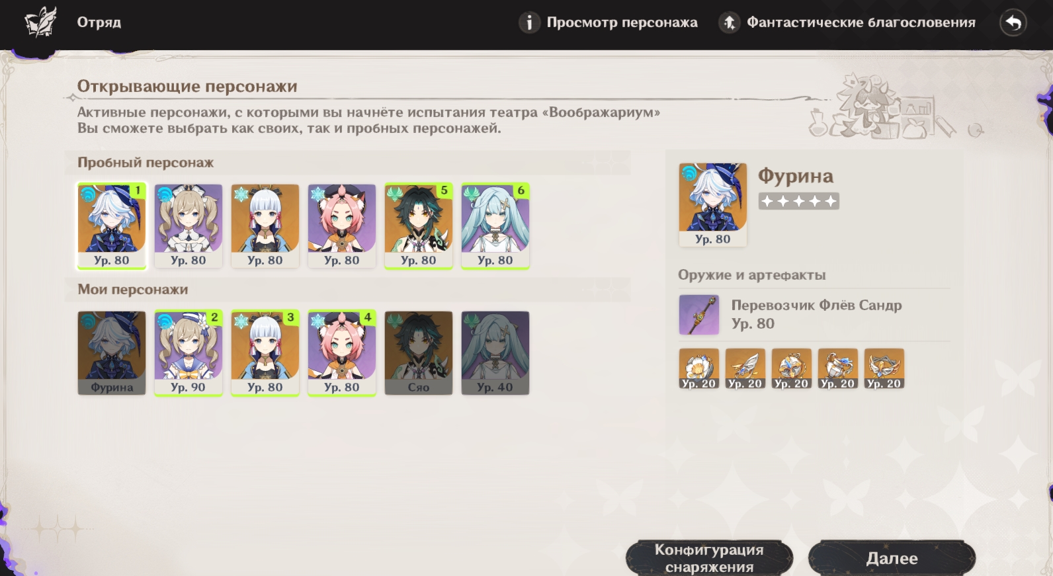Click the feather artifact icon
1053x576 pixels.
pos(745,368)
